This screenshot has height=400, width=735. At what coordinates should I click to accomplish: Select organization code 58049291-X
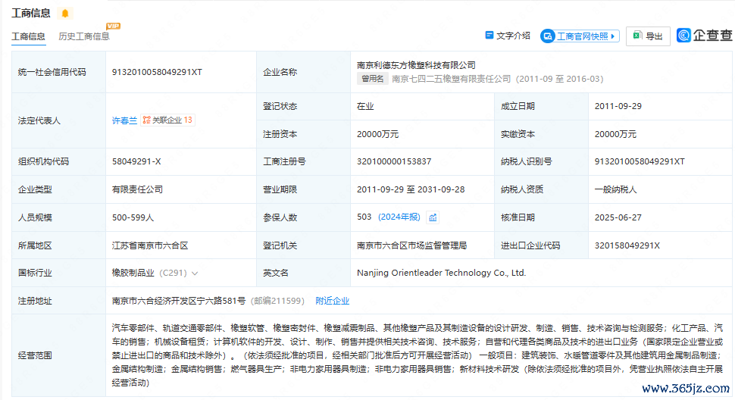click(136, 161)
